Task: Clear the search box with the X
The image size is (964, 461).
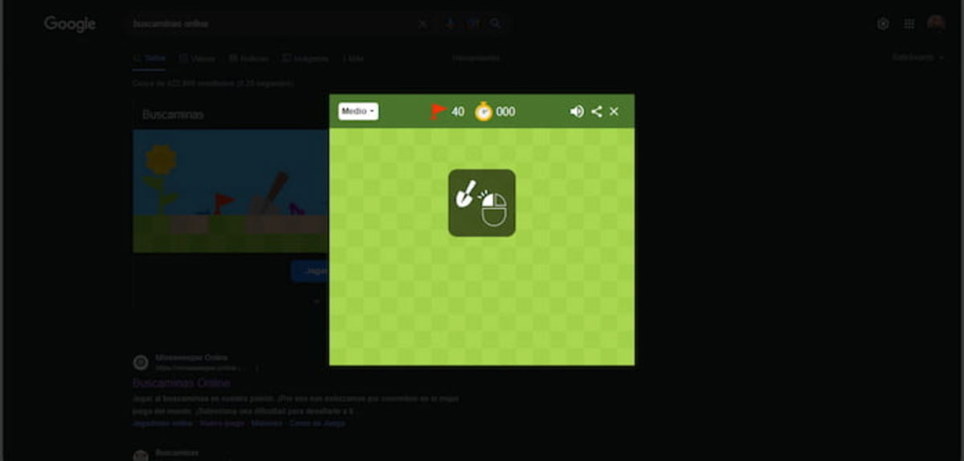Action: pos(423,24)
